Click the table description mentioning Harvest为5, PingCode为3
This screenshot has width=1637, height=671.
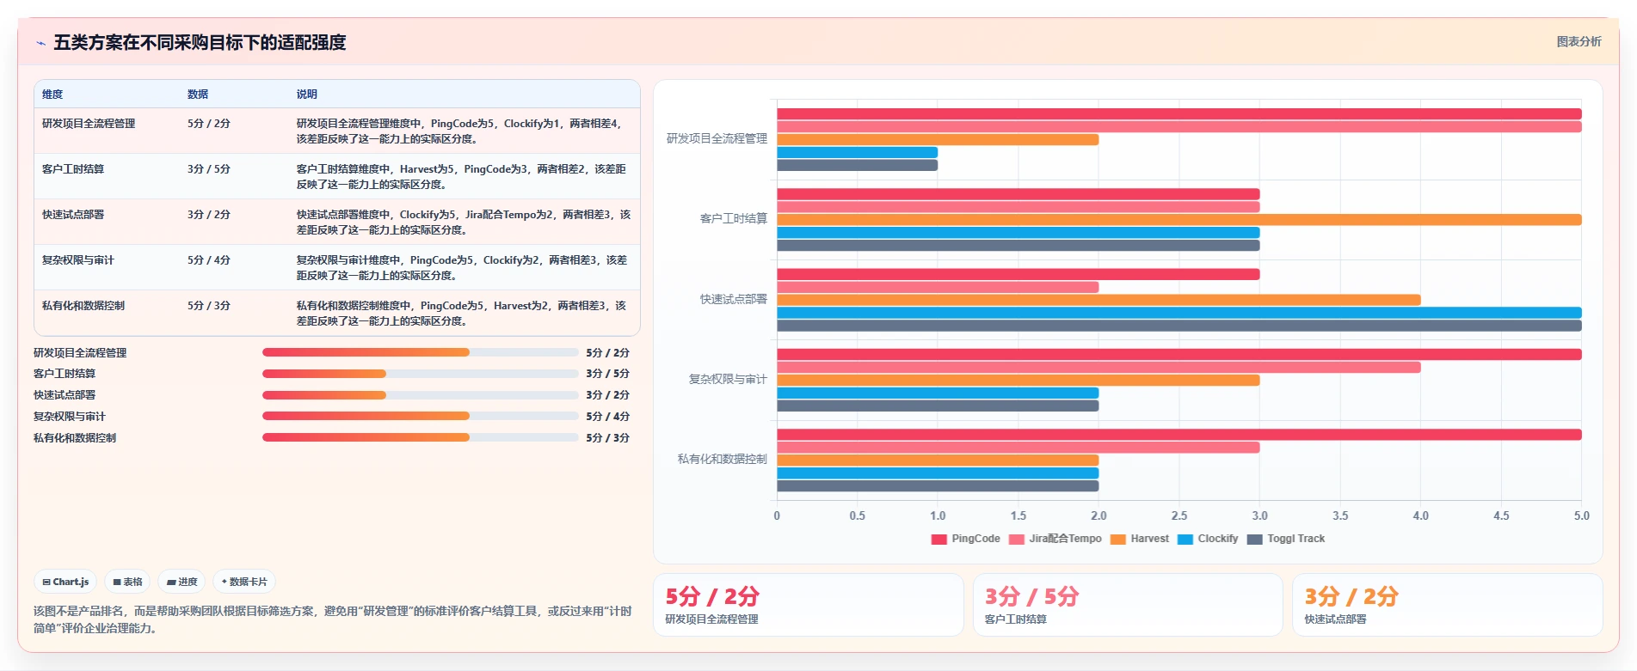[462, 177]
